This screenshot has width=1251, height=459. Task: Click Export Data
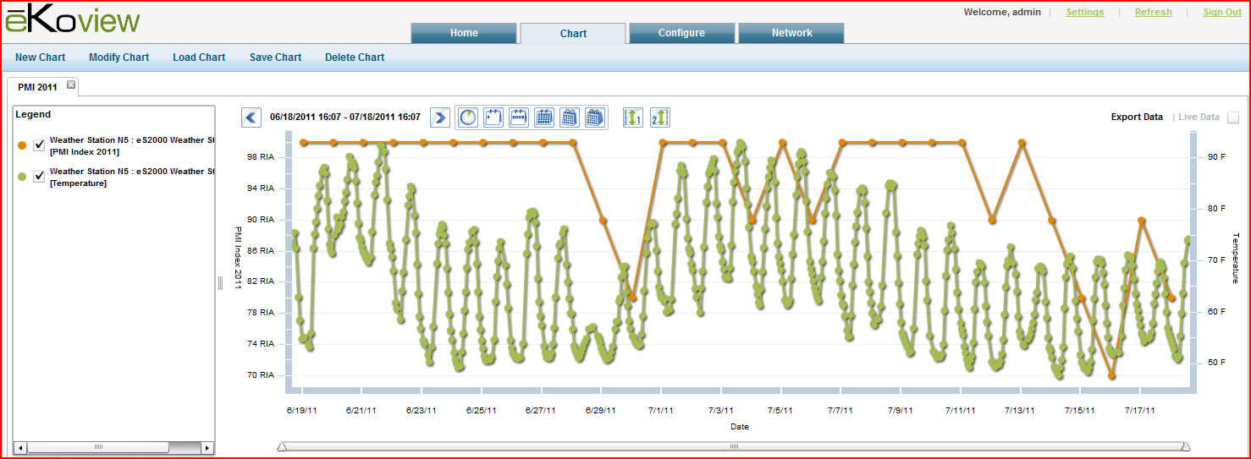coord(1136,117)
